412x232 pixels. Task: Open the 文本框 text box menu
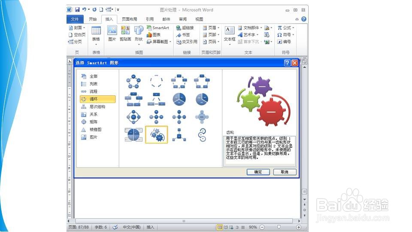point(229,35)
